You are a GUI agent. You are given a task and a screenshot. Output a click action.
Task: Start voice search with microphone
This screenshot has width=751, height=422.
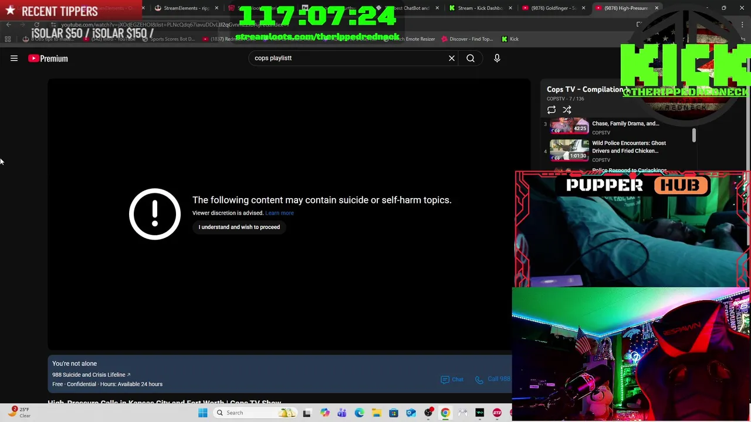coord(497,58)
